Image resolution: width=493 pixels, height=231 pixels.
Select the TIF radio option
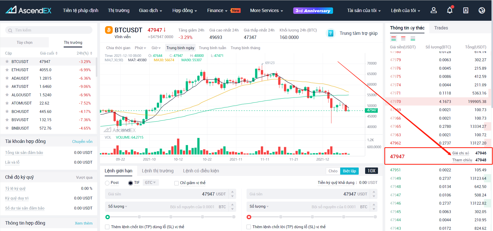tap(130, 183)
